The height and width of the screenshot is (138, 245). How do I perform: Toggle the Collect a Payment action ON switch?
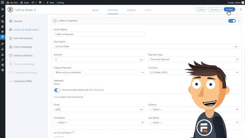(x=232, y=21)
